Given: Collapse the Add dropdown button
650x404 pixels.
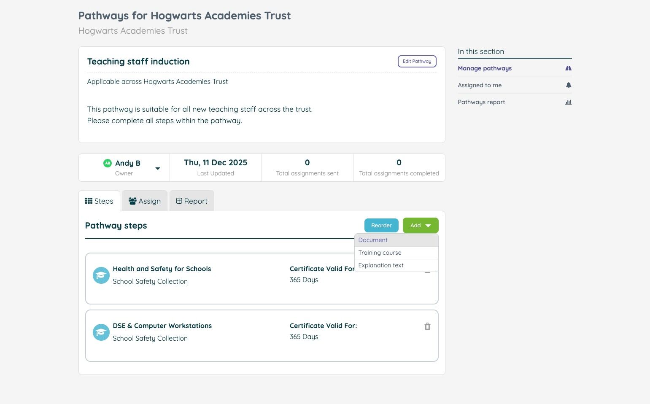Looking at the screenshot, I should pyautogui.click(x=421, y=226).
